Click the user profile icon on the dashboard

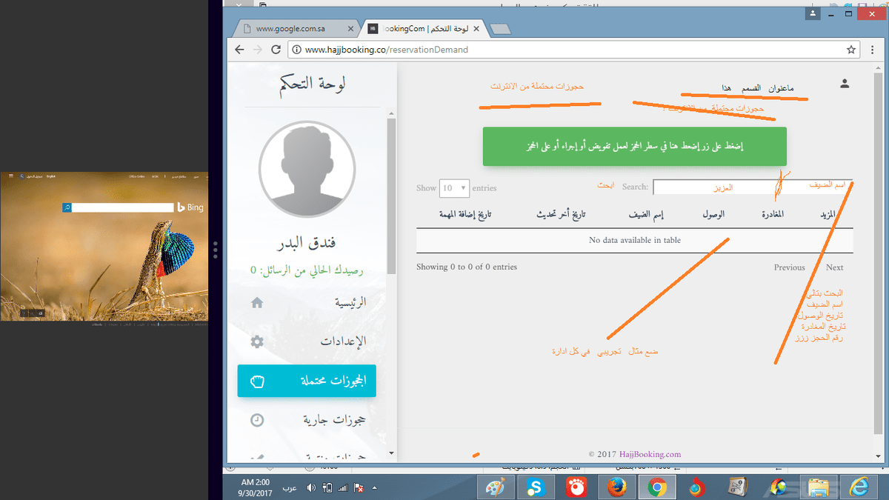[845, 84]
